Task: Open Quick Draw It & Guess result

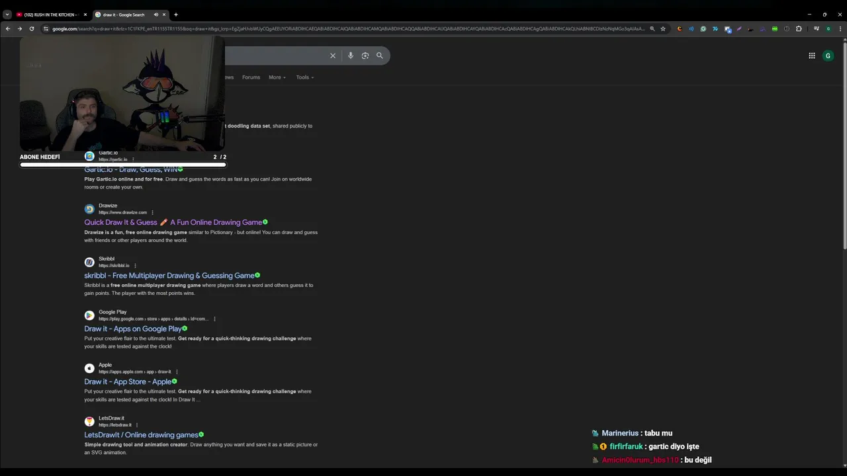Action: [173, 222]
